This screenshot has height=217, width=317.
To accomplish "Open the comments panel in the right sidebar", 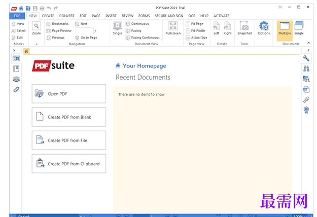I will point(306,89).
